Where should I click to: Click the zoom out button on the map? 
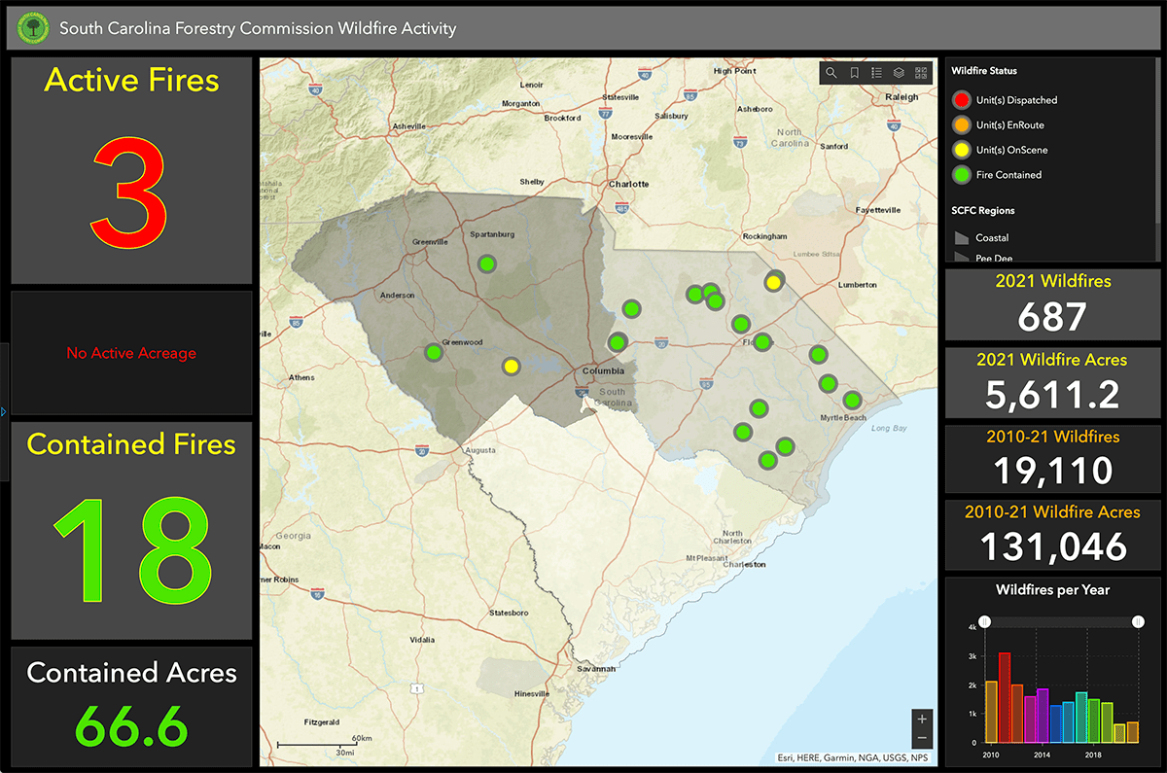point(921,738)
